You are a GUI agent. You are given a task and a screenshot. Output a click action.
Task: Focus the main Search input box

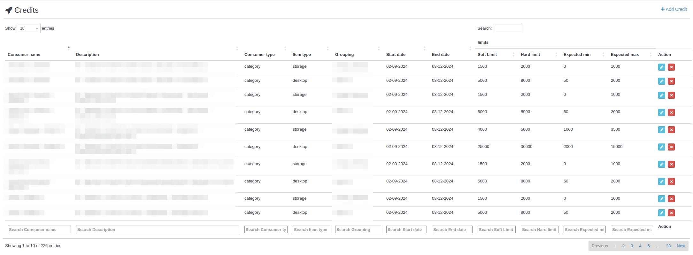508,28
